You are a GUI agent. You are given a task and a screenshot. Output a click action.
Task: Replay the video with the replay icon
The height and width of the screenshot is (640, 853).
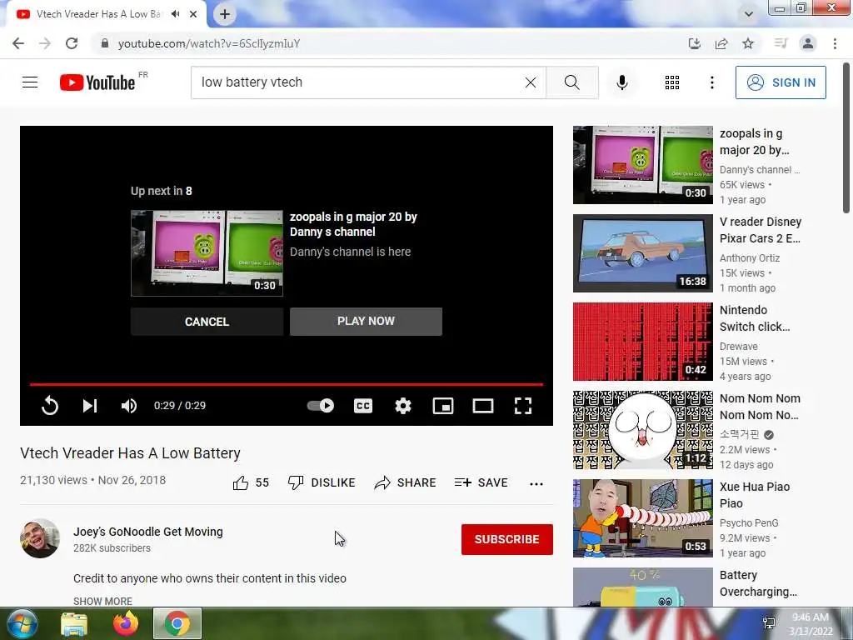tap(49, 406)
